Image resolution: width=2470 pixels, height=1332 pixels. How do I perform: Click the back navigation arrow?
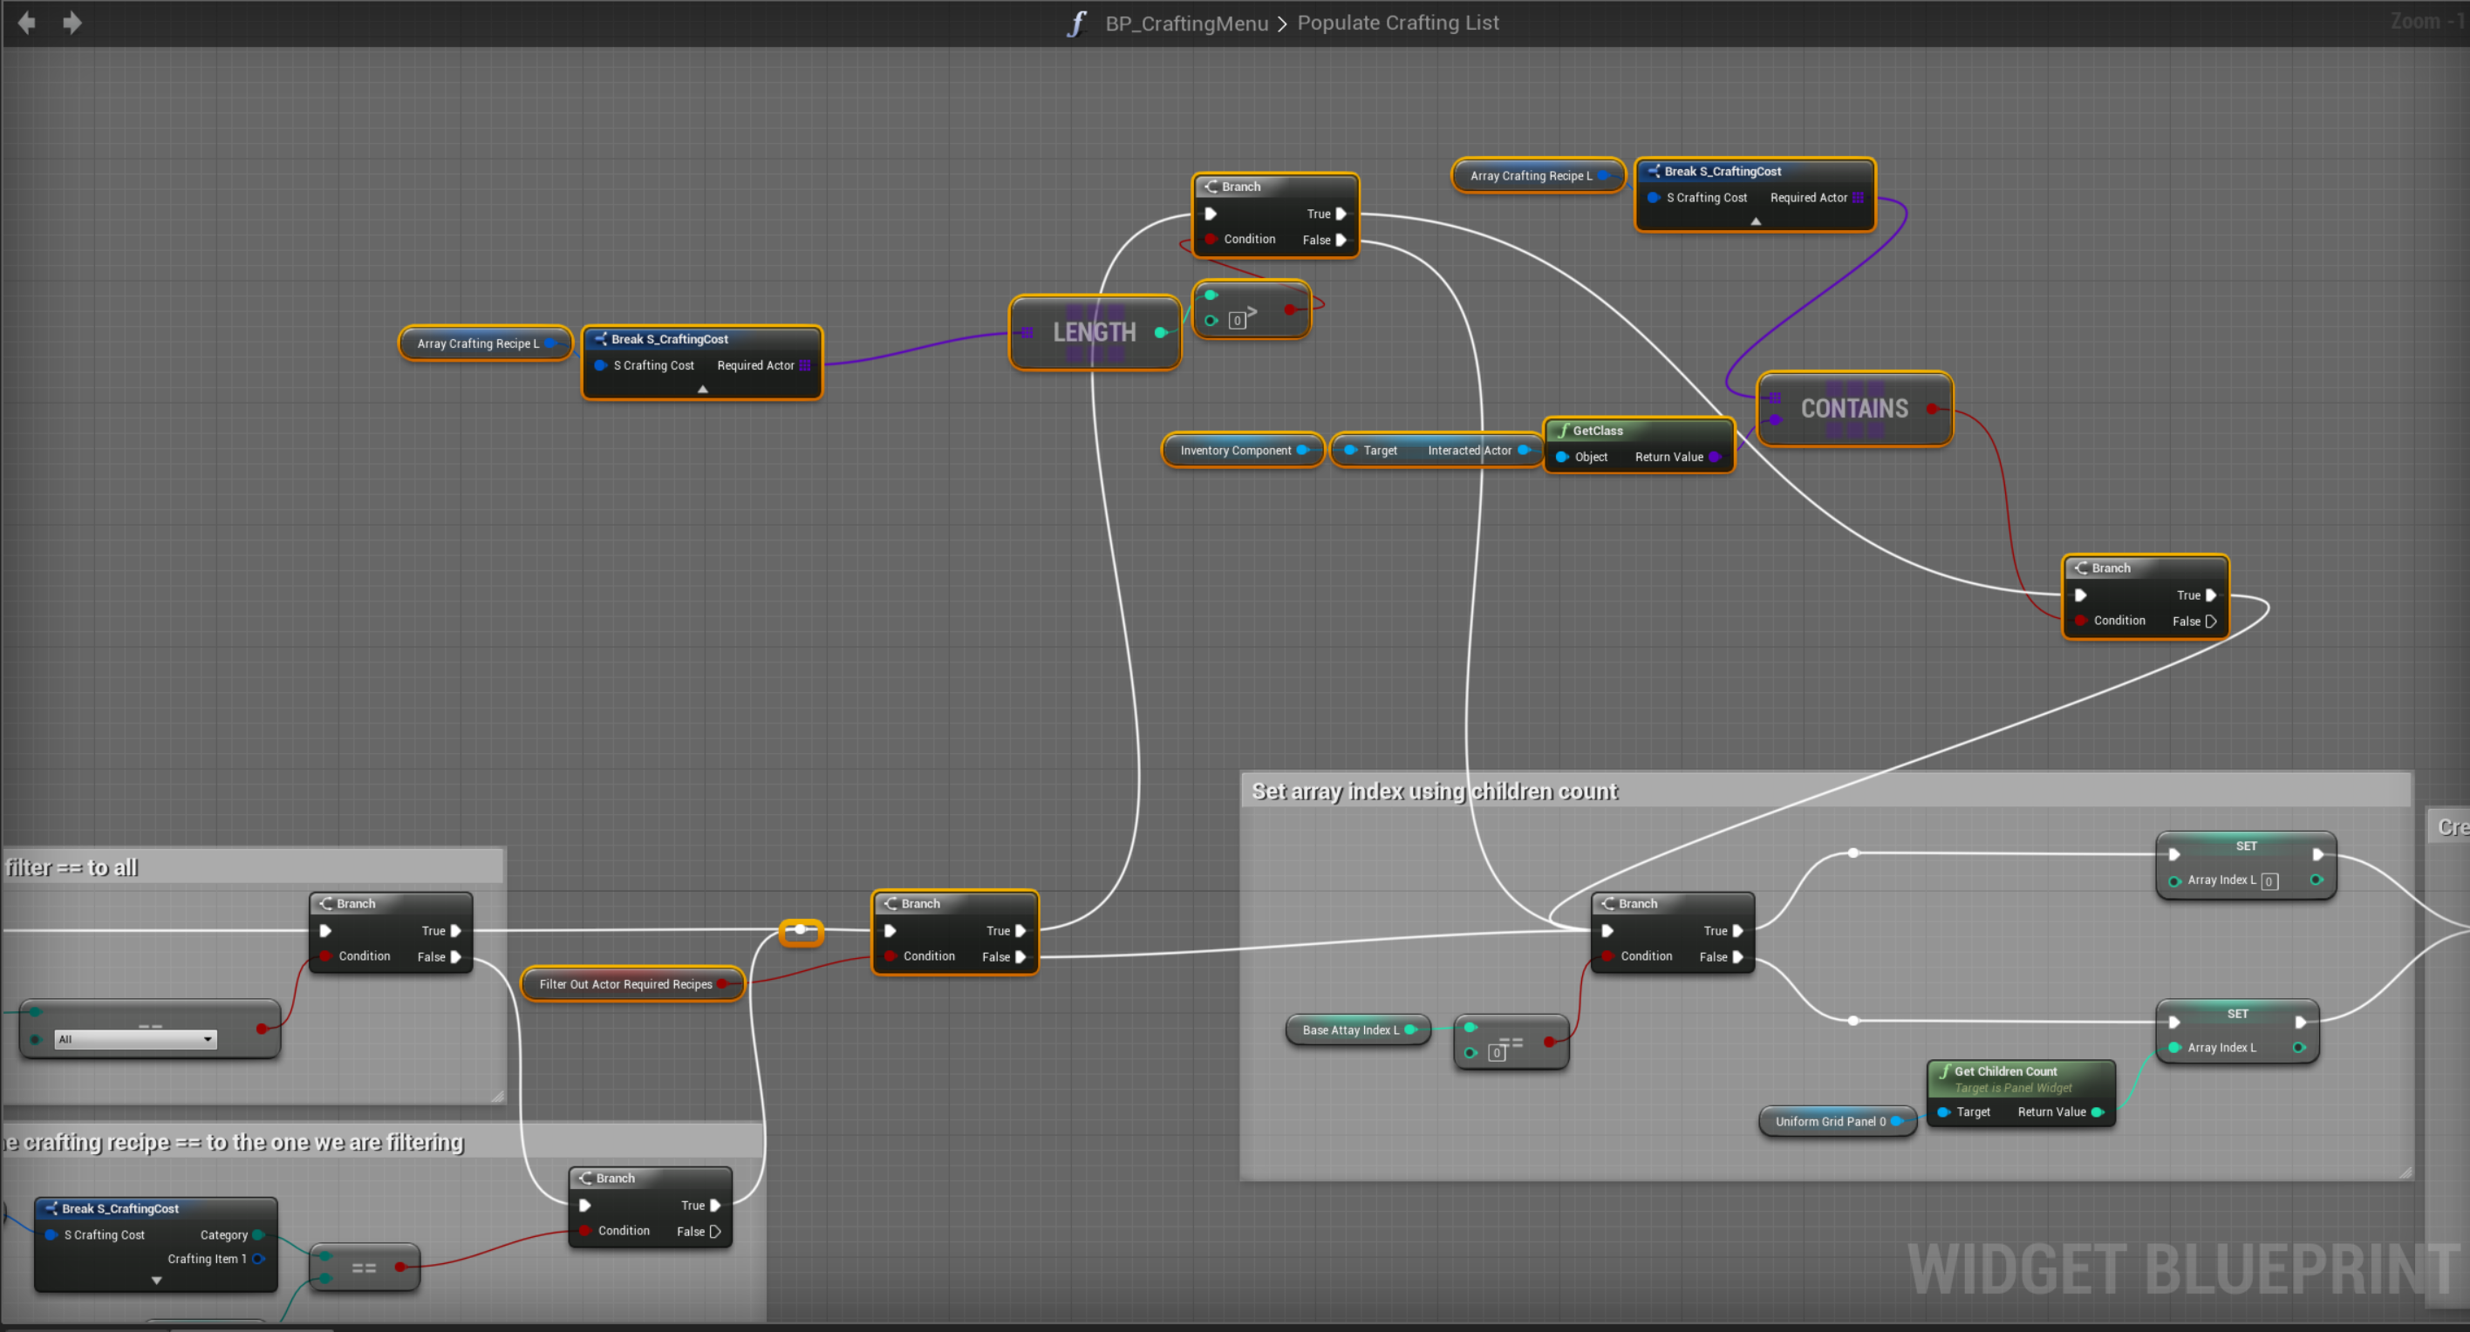coord(27,22)
